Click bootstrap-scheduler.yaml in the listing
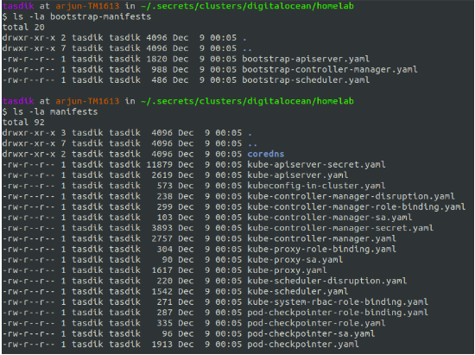Screen dimensions: 475x355 (306, 80)
